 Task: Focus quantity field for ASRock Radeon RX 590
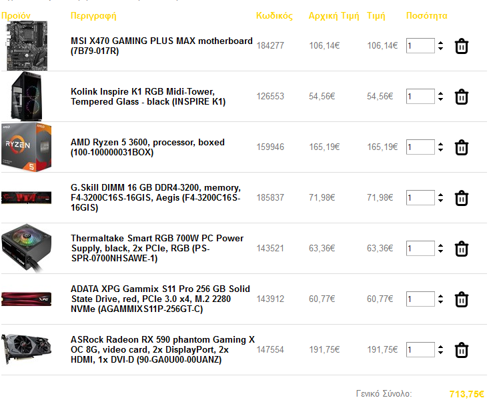(x=420, y=349)
